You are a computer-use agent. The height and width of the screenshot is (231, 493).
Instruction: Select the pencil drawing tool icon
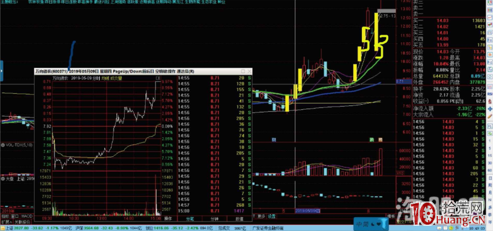490,116
